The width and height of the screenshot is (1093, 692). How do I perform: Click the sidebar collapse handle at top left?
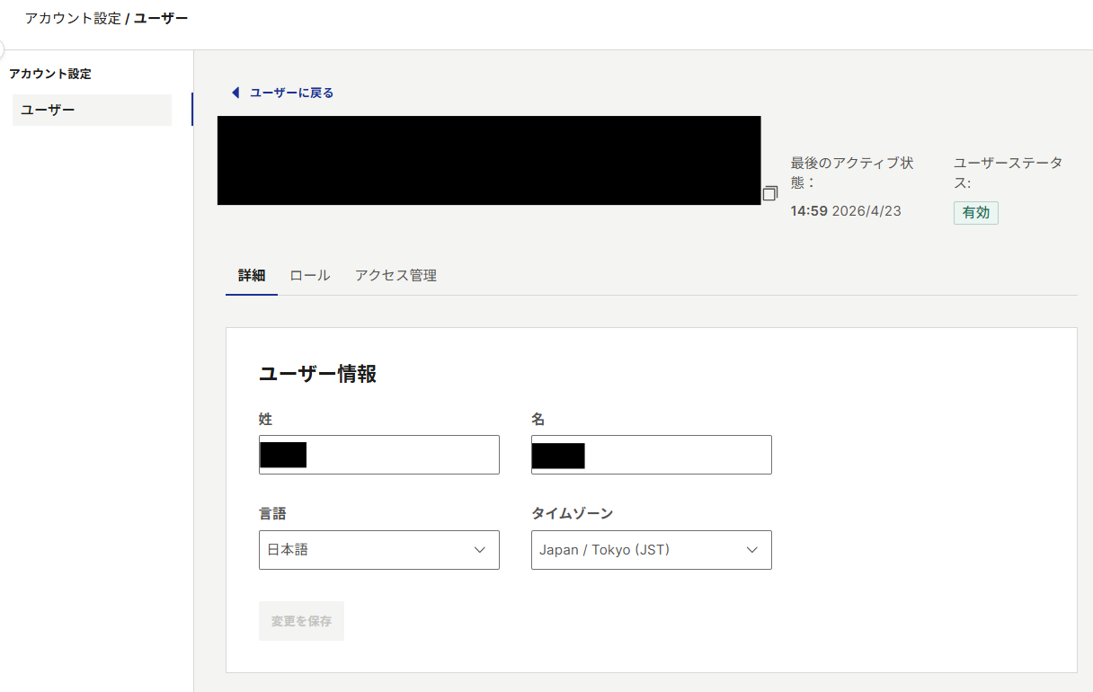pyautogui.click(x=2, y=49)
